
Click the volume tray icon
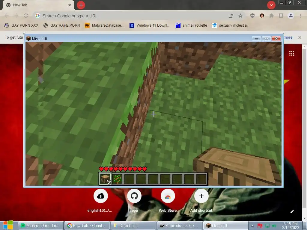coord(274,226)
